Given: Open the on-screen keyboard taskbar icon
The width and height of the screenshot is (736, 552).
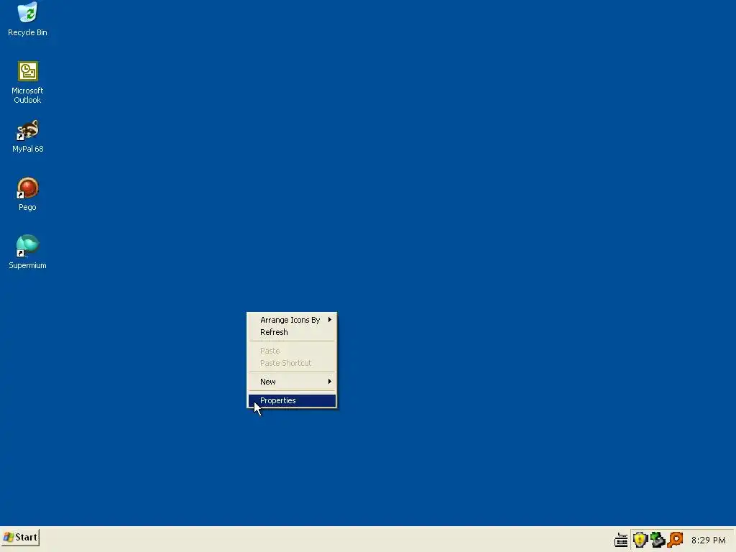Looking at the screenshot, I should click(621, 540).
